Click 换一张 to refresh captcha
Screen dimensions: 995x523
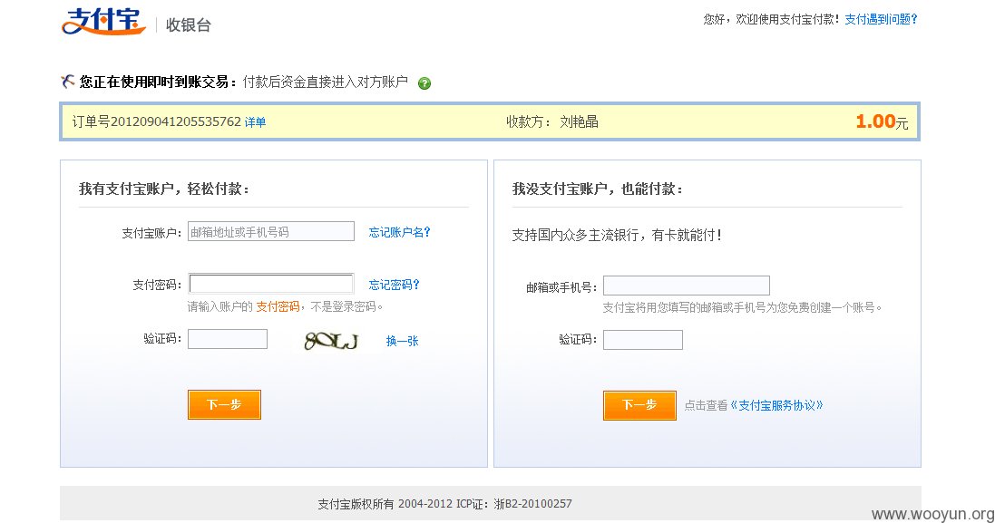coord(403,341)
